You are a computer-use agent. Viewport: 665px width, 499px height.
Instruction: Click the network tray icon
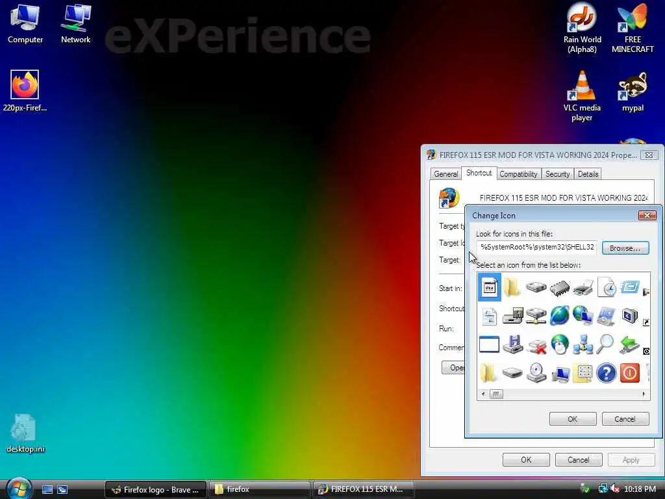pyautogui.click(x=603, y=489)
